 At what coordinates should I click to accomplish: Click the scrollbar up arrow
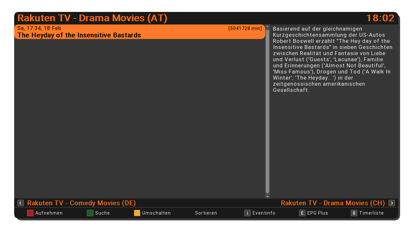click(x=267, y=27)
